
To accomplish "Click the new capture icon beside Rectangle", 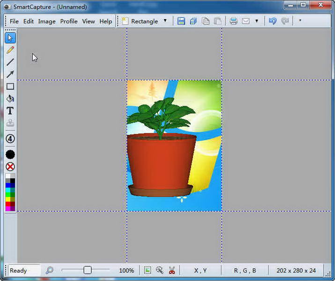I will [125, 21].
